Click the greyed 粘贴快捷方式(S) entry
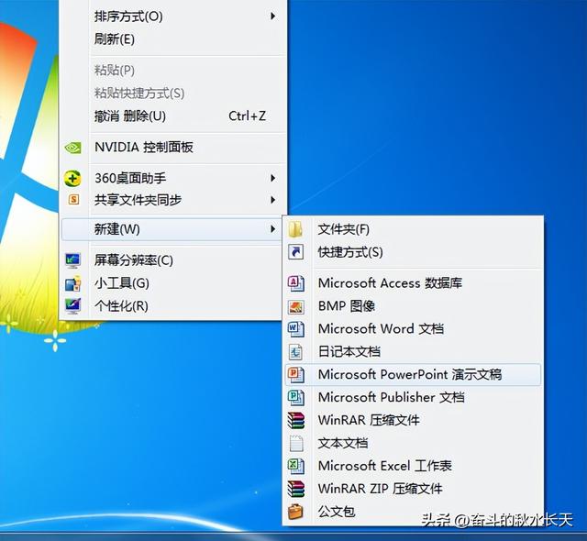587x541 pixels. pos(139,94)
